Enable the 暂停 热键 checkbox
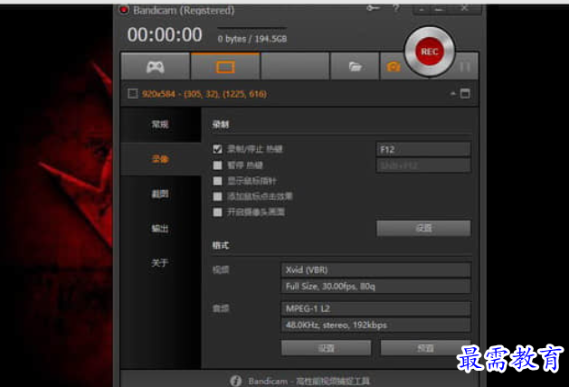 (217, 165)
